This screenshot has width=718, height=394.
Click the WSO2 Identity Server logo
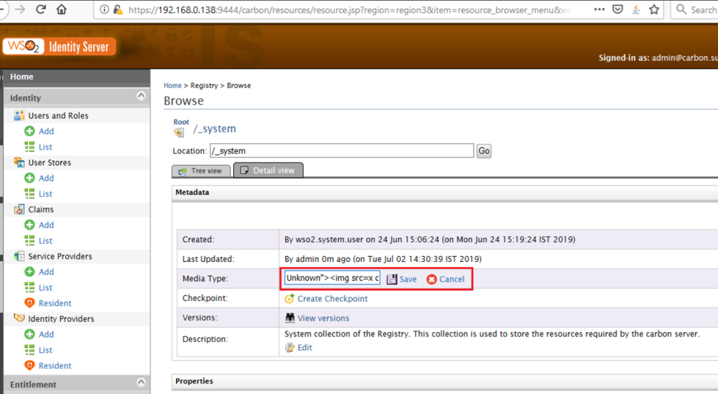click(59, 46)
